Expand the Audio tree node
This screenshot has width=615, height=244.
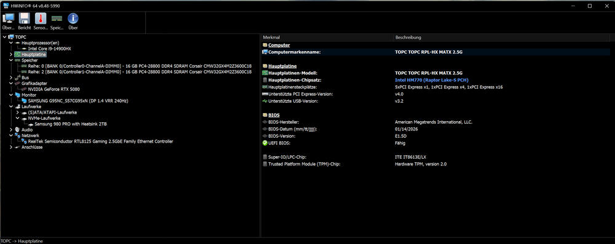tap(11, 130)
